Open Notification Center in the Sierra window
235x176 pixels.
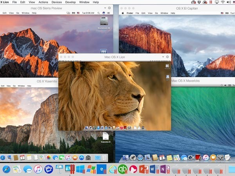[x=108, y=13]
